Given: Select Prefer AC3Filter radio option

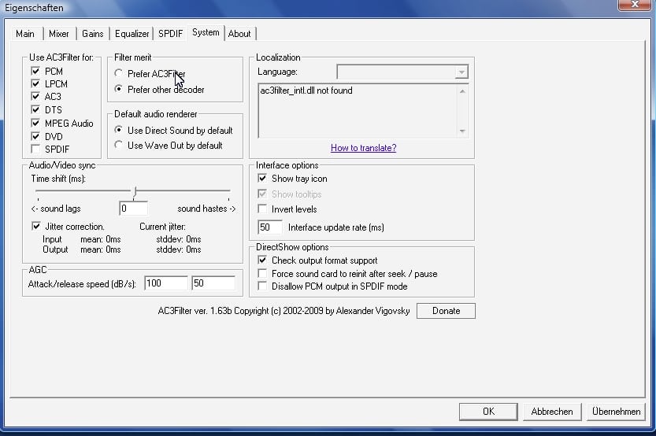Looking at the screenshot, I should coord(119,74).
